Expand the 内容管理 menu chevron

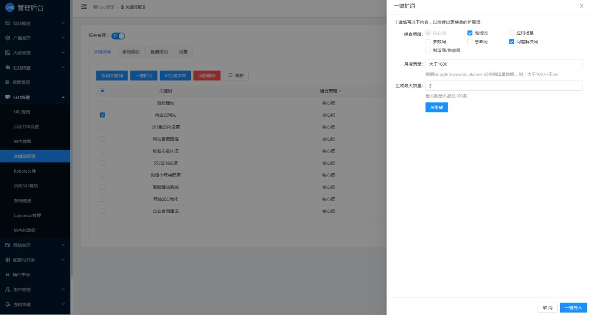[x=63, y=52]
